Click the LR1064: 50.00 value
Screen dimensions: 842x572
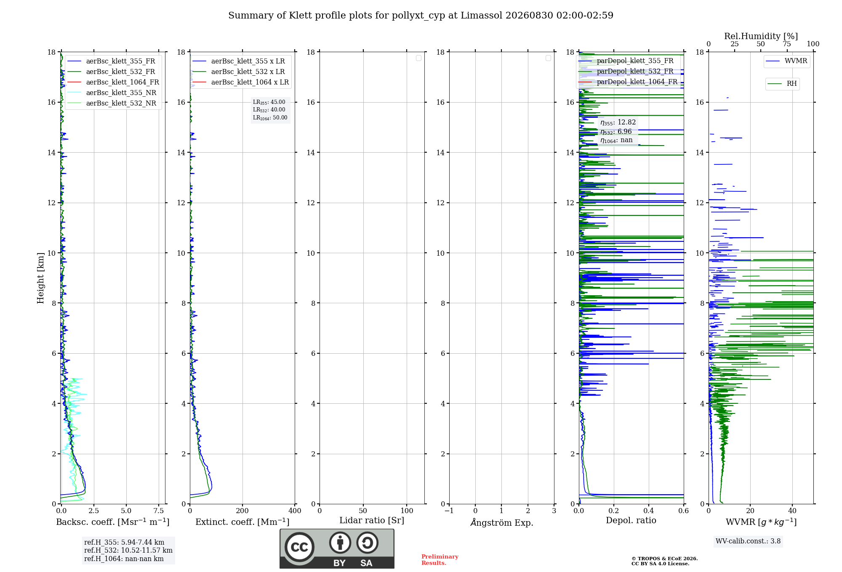270,118
